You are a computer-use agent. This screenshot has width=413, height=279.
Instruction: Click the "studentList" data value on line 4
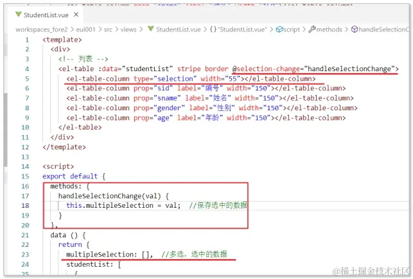[x=148, y=69]
